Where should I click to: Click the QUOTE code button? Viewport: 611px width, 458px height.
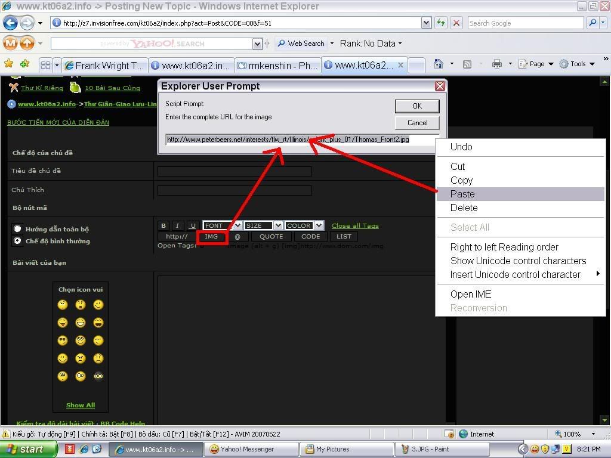(x=271, y=236)
